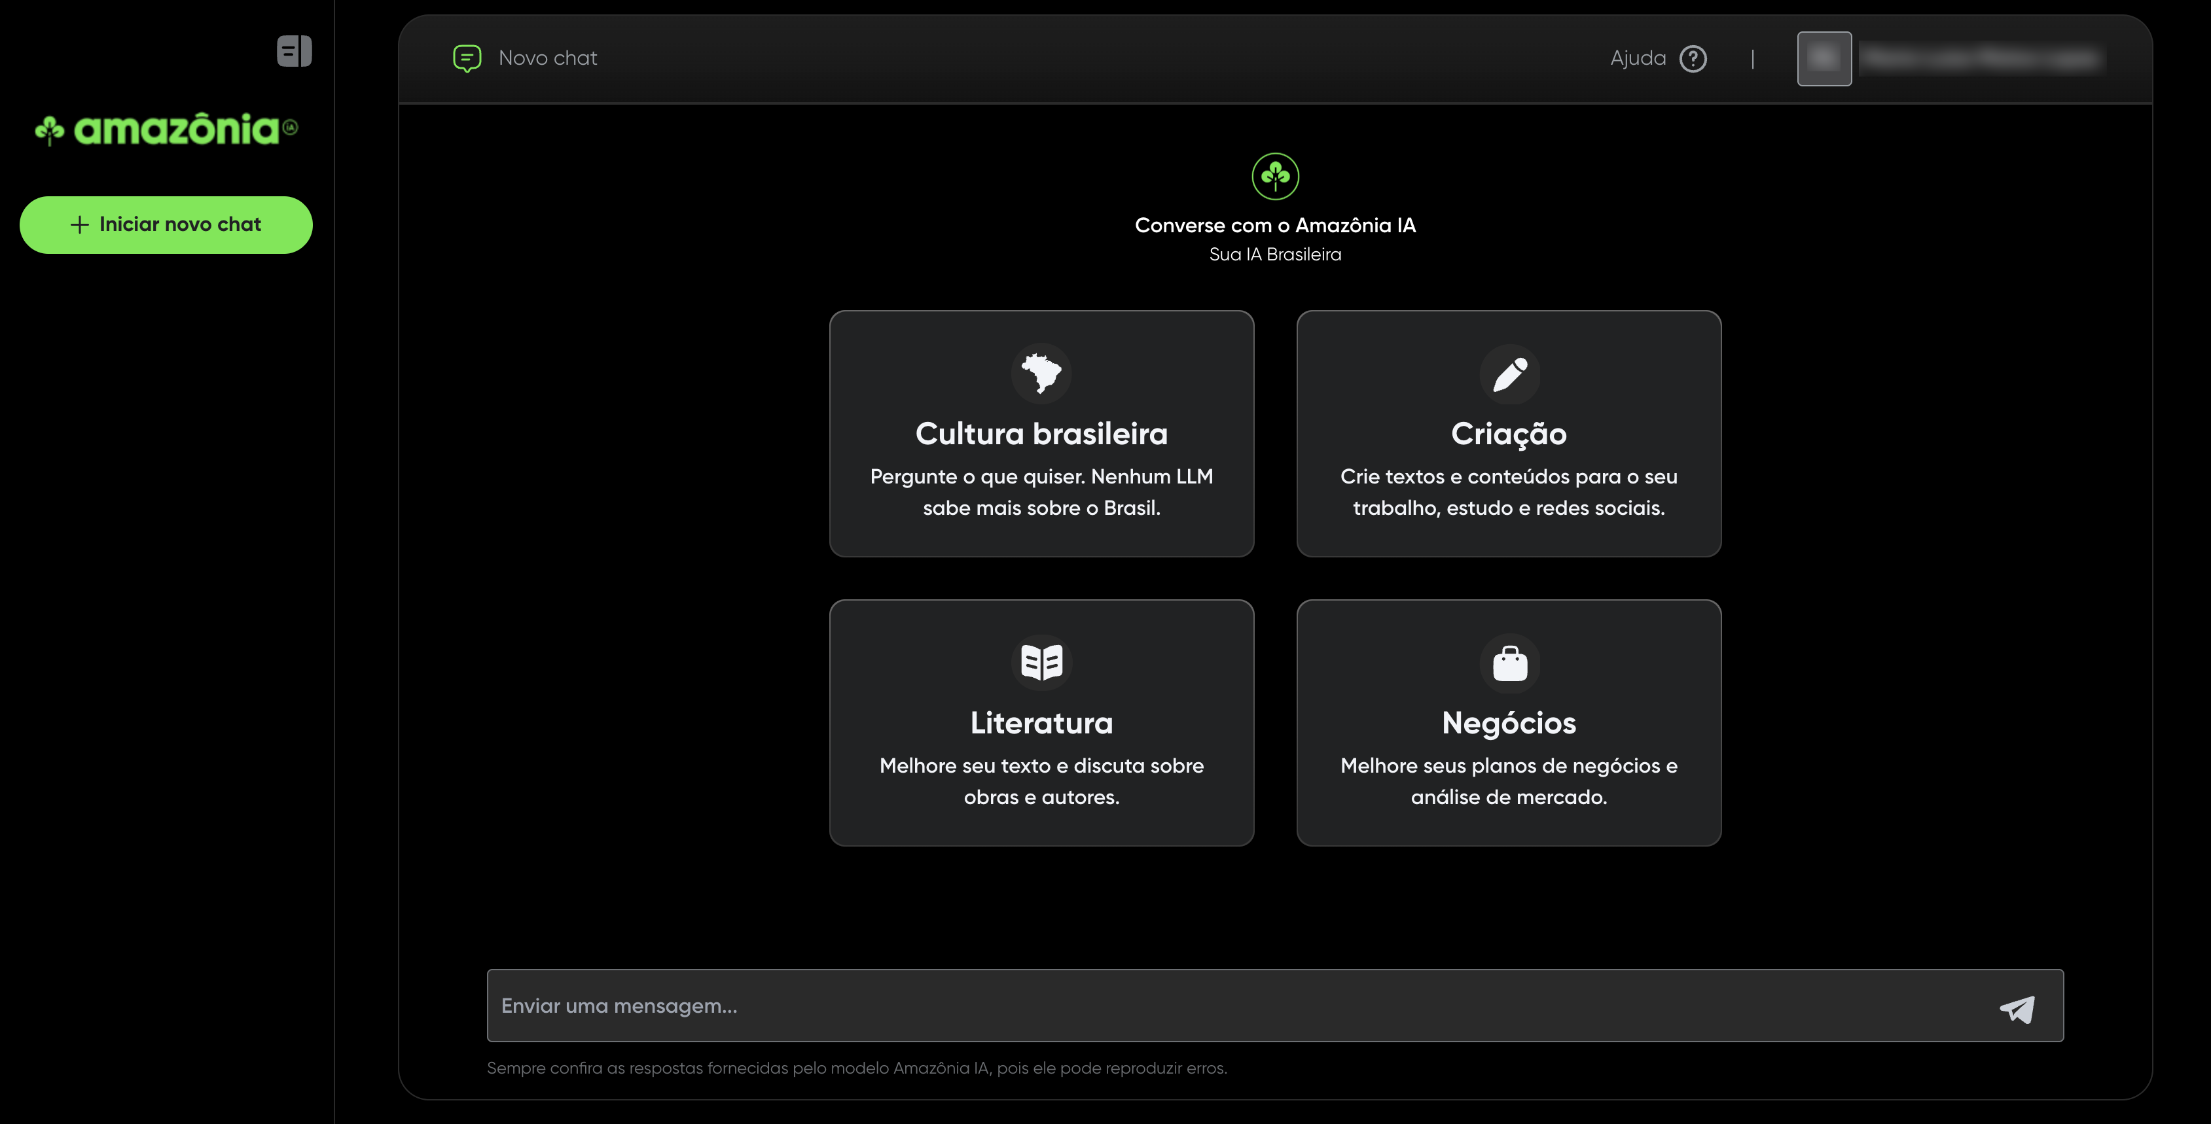2211x1124 pixels.
Task: Click the briefcase Negócios icon
Action: (x=1509, y=663)
